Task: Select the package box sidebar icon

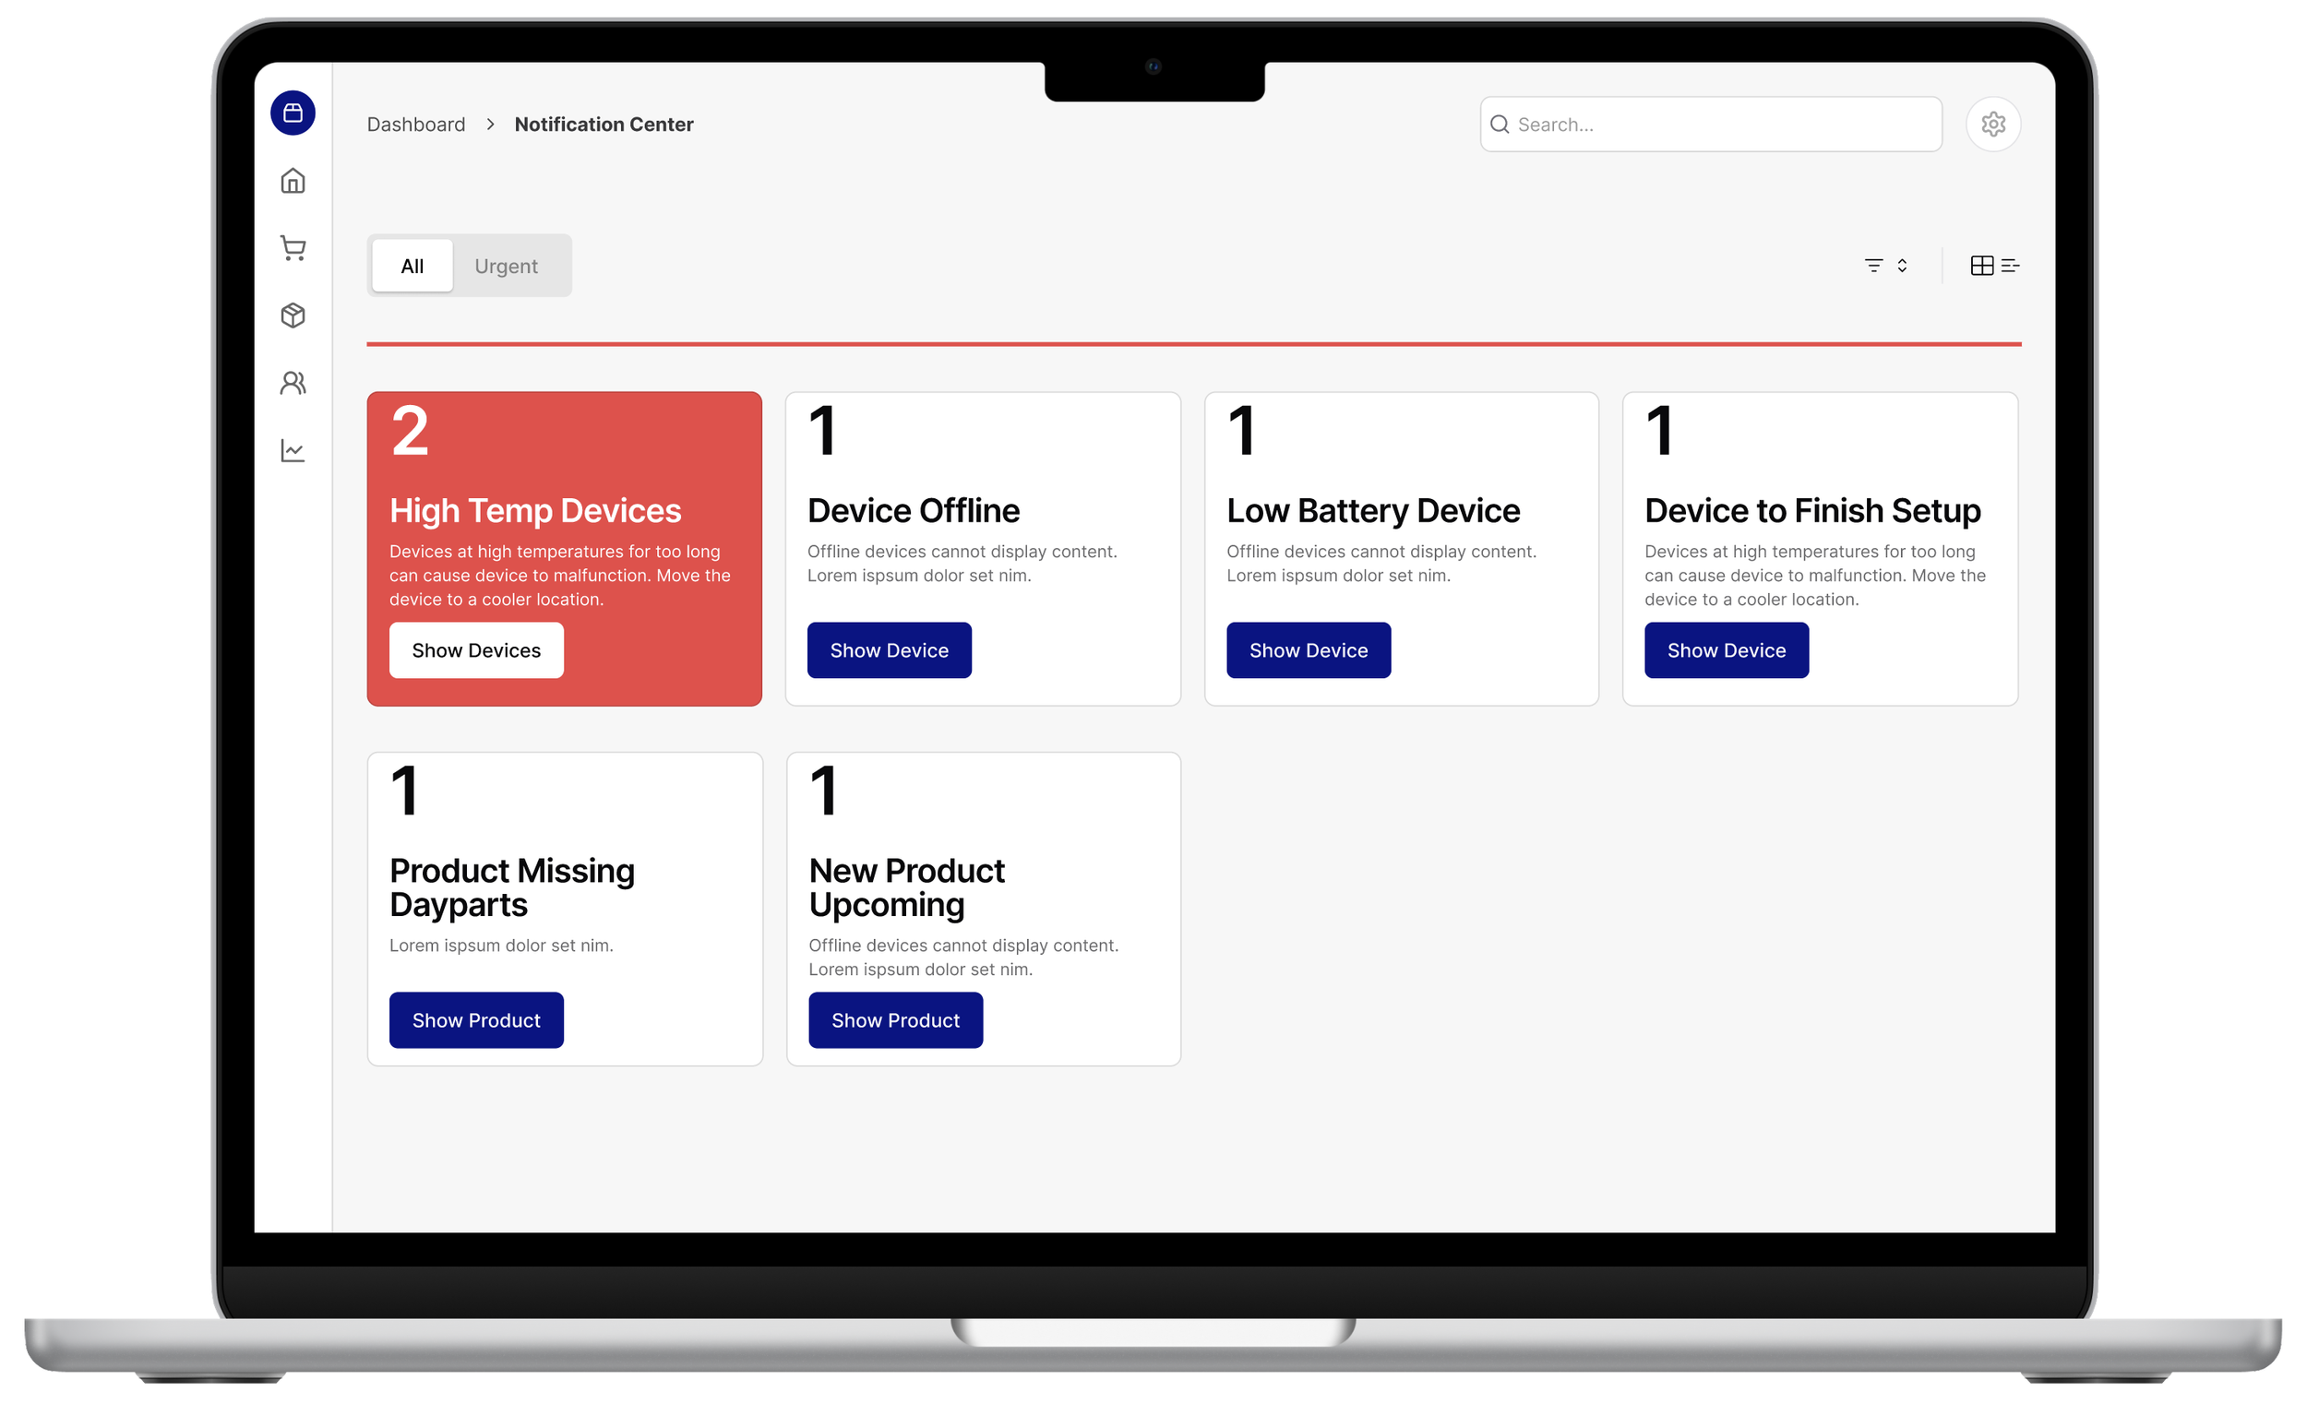Action: [293, 315]
